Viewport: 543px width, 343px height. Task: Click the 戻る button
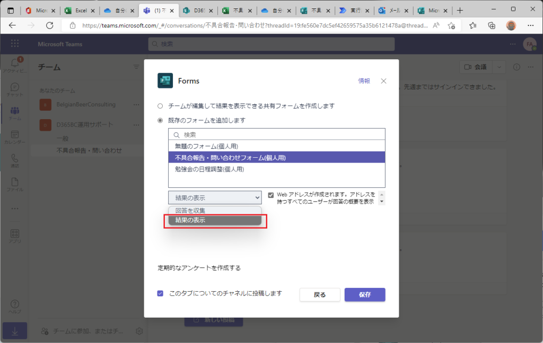320,295
